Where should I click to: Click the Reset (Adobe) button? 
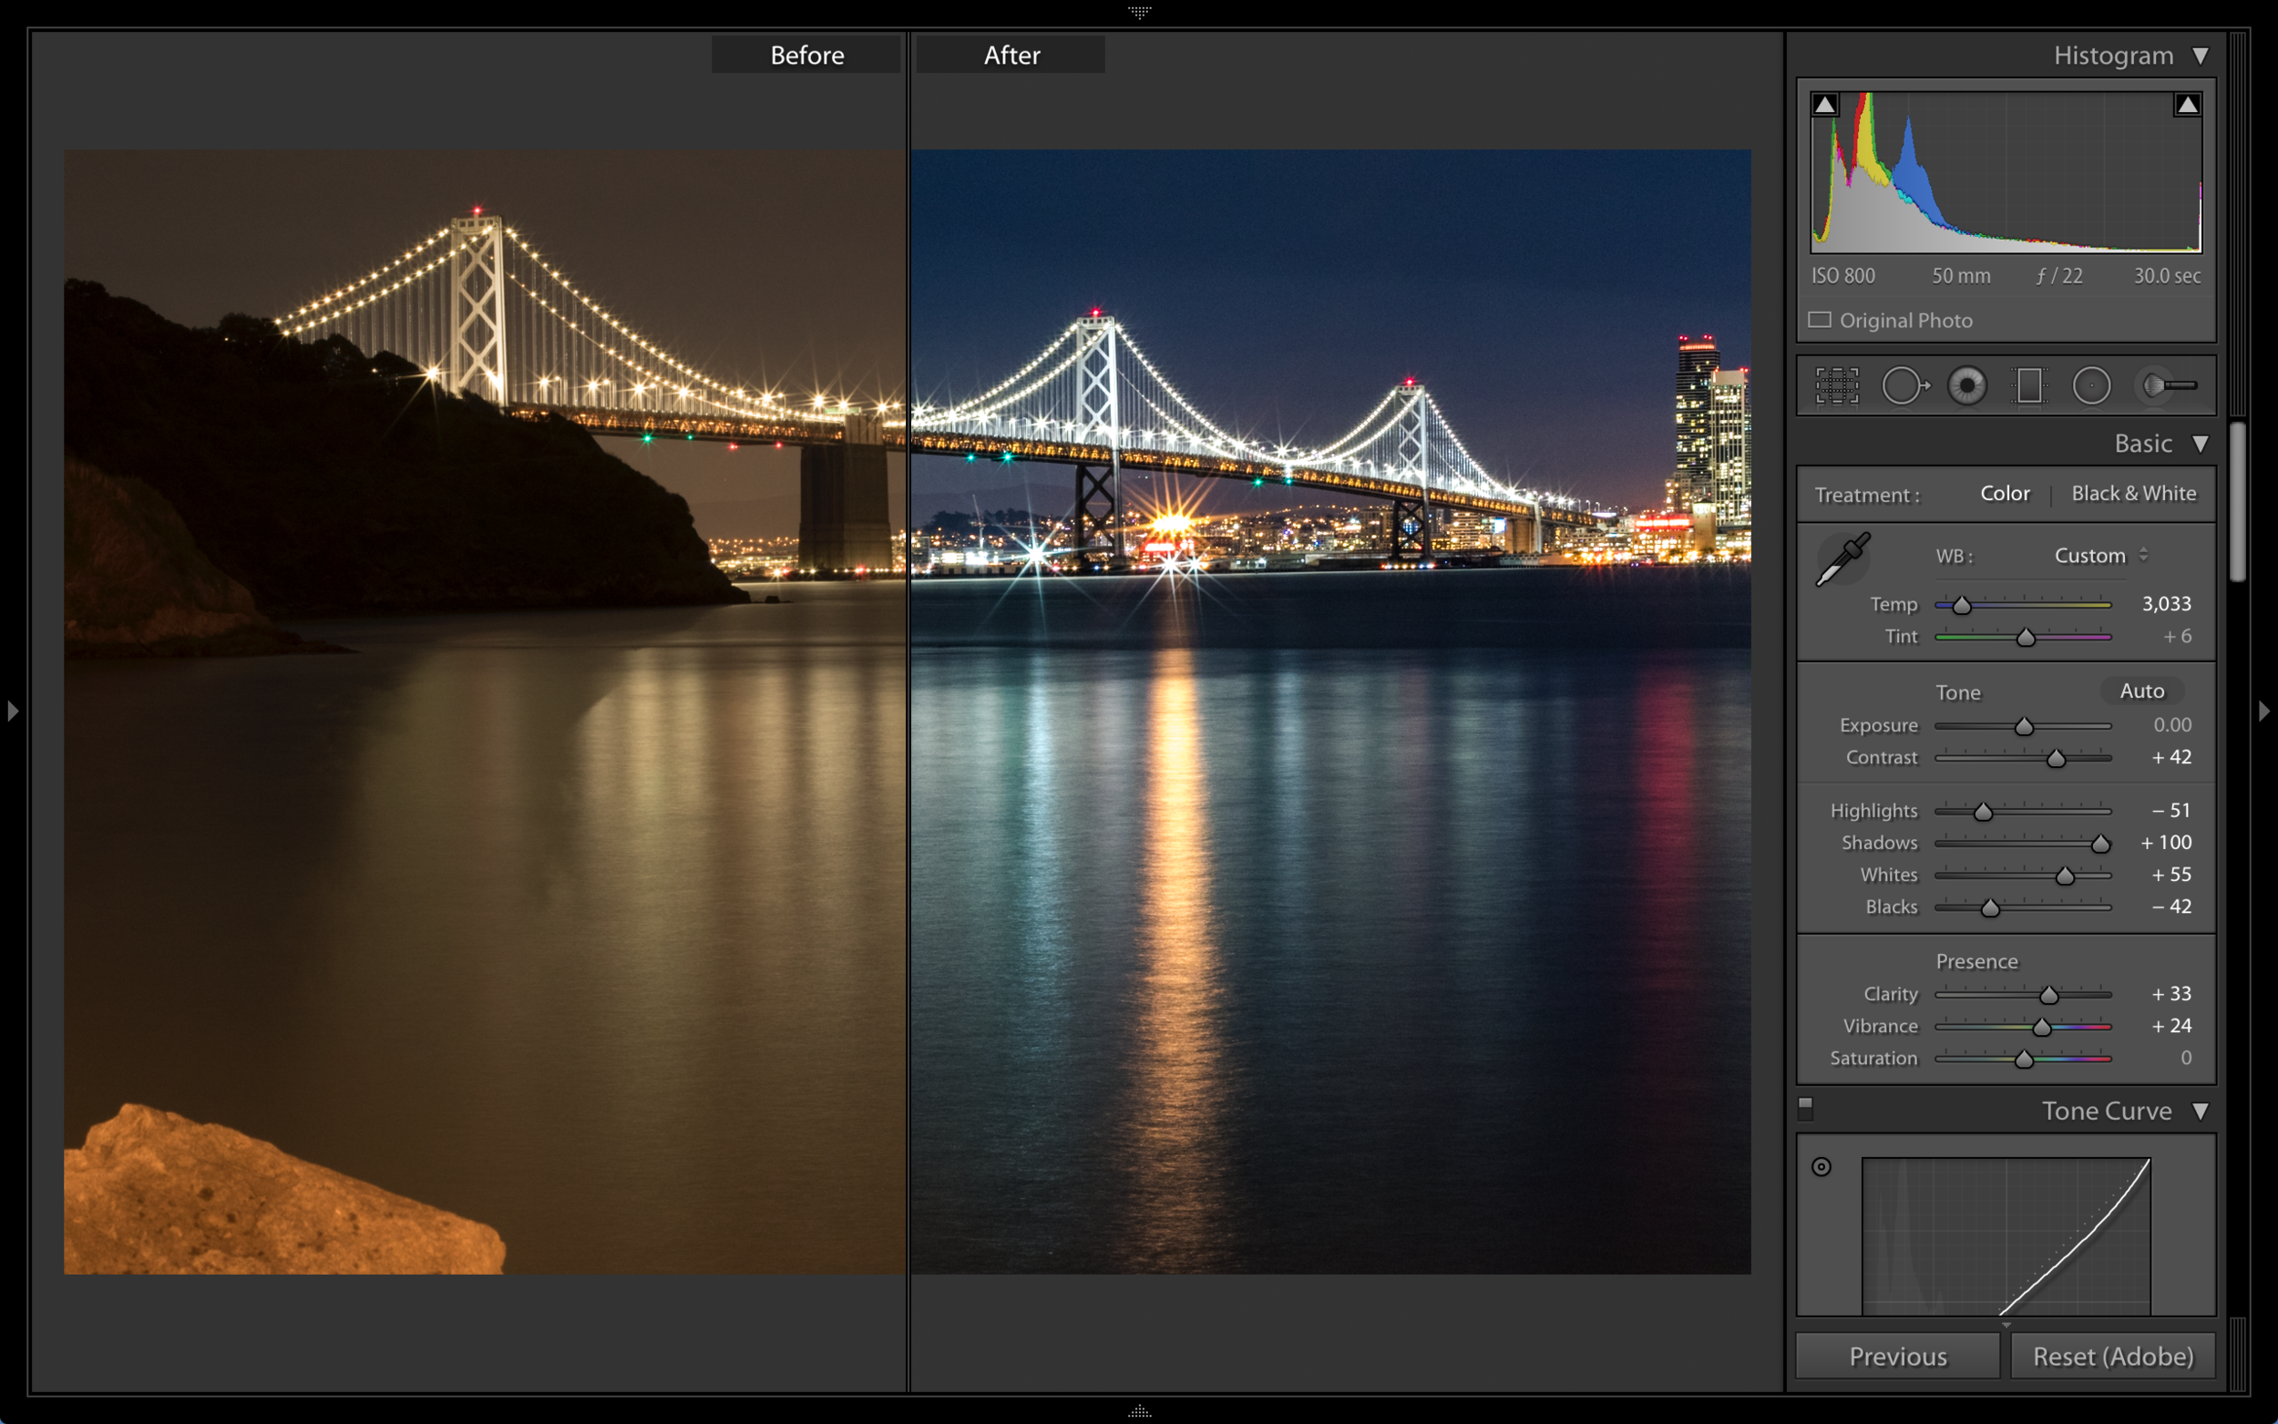[2112, 1357]
